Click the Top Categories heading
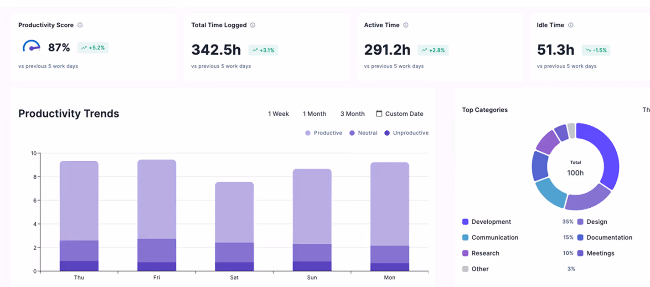Image resolution: width=650 pixels, height=287 pixels. point(485,110)
